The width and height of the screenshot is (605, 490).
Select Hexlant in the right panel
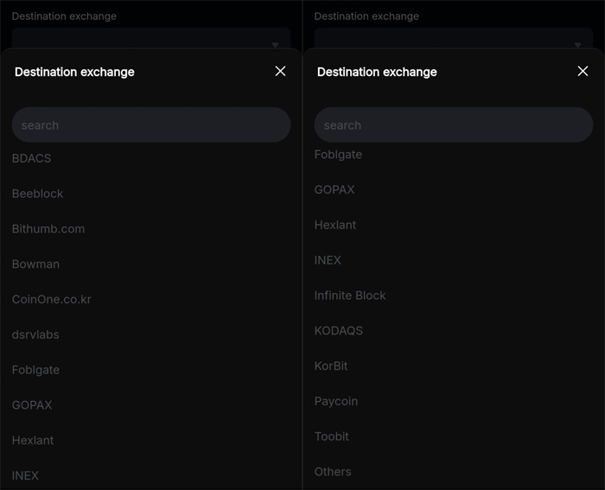[x=335, y=225]
